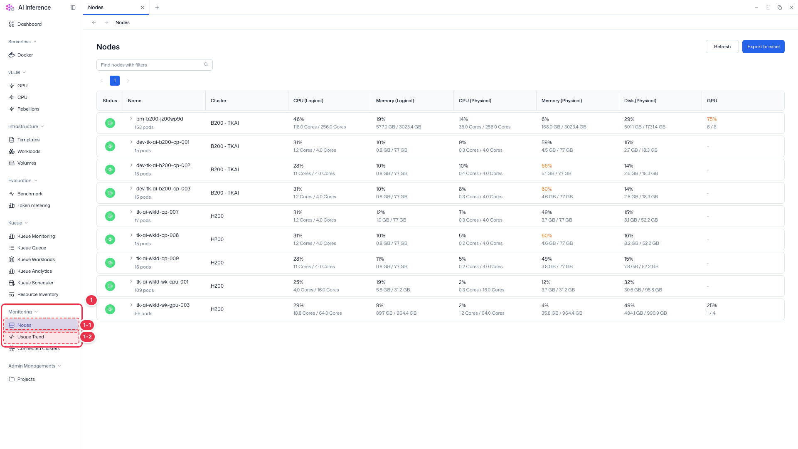Collapse the vLLM section
Viewport: 798px width, 449px height.
click(x=24, y=72)
